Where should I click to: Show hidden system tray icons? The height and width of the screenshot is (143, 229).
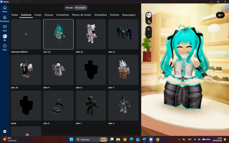(179, 140)
